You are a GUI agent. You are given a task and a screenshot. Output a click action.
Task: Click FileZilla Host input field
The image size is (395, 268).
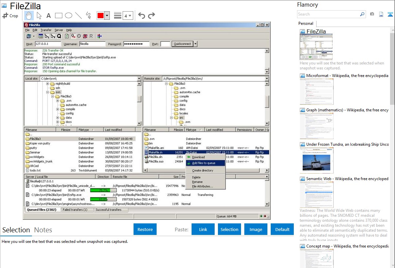click(x=48, y=44)
